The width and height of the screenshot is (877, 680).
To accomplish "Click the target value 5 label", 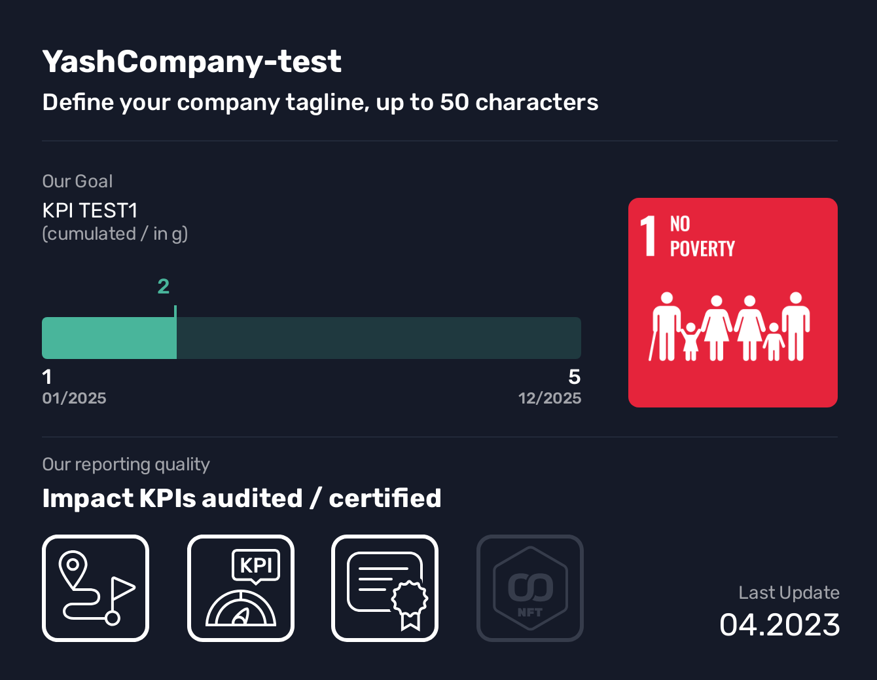I will point(574,377).
